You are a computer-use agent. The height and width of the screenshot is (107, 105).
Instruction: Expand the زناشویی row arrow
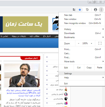click(47, 103)
